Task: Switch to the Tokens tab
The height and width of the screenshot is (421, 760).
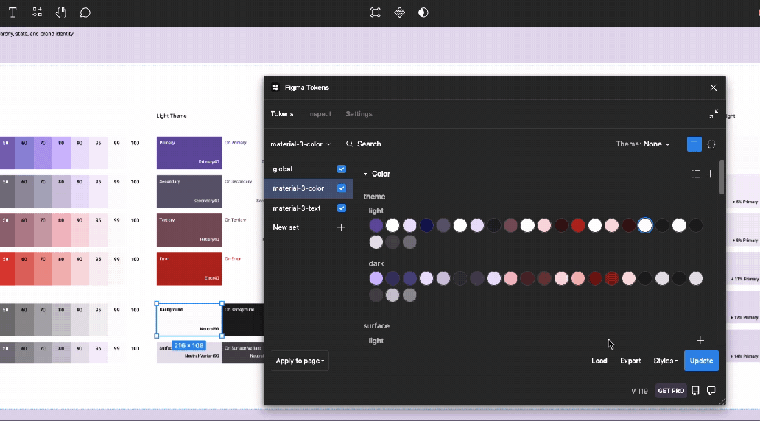Action: 282,114
